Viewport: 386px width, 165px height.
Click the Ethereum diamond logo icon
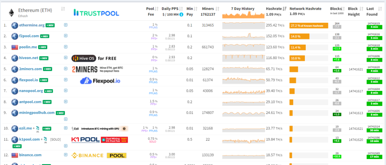11,12
